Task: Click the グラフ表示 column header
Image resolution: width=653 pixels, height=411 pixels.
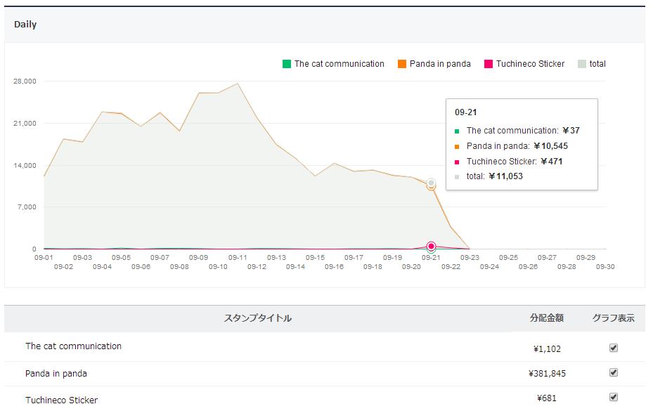Action: [613, 318]
